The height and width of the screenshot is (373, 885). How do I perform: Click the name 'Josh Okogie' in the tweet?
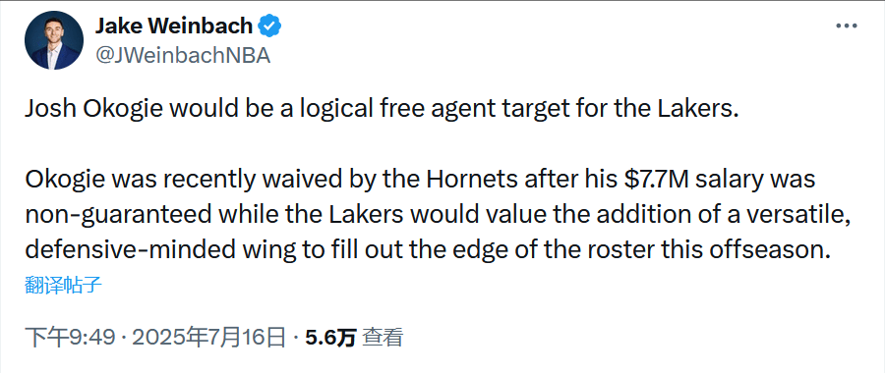click(x=94, y=109)
